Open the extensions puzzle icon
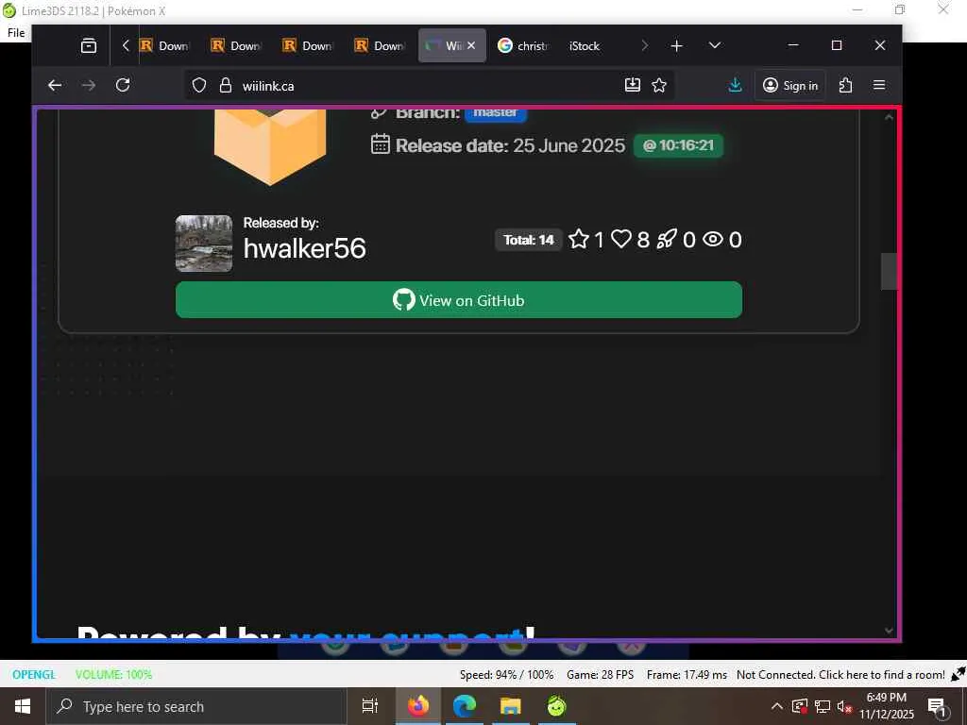967x725 pixels. pyautogui.click(x=845, y=85)
